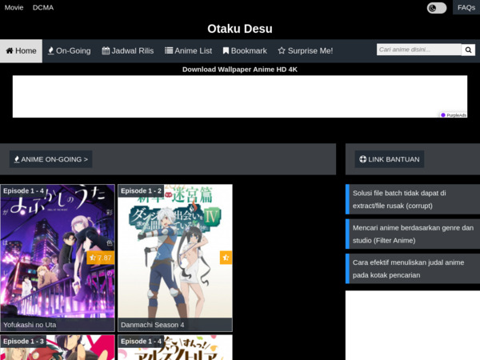Click the calendar icon beside Jadwal Rilis

tap(106, 50)
